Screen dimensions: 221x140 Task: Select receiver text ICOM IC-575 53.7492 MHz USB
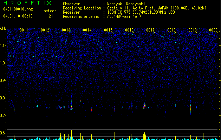point(141,12)
